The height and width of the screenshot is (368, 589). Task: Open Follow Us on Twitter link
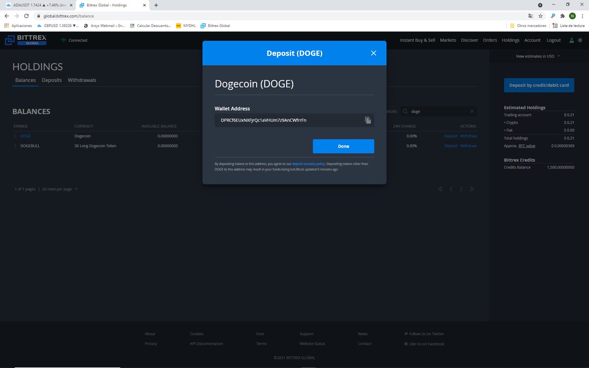coord(424,334)
